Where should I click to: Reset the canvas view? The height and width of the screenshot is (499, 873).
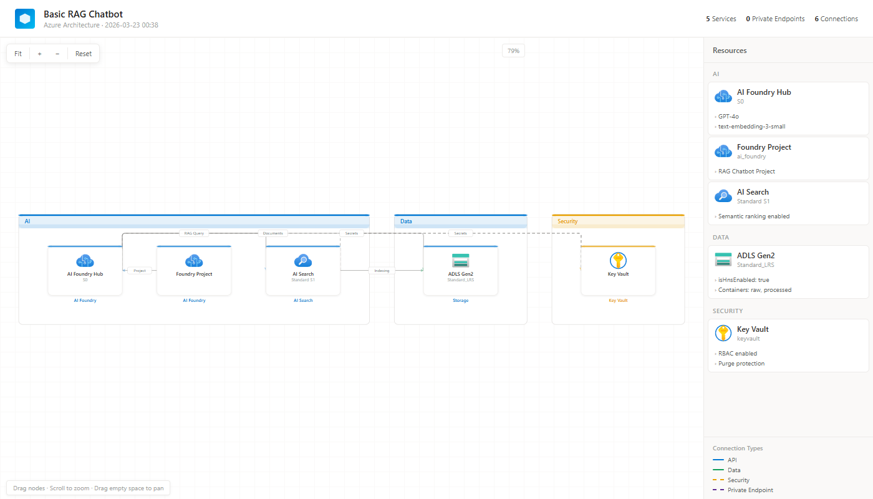click(84, 54)
